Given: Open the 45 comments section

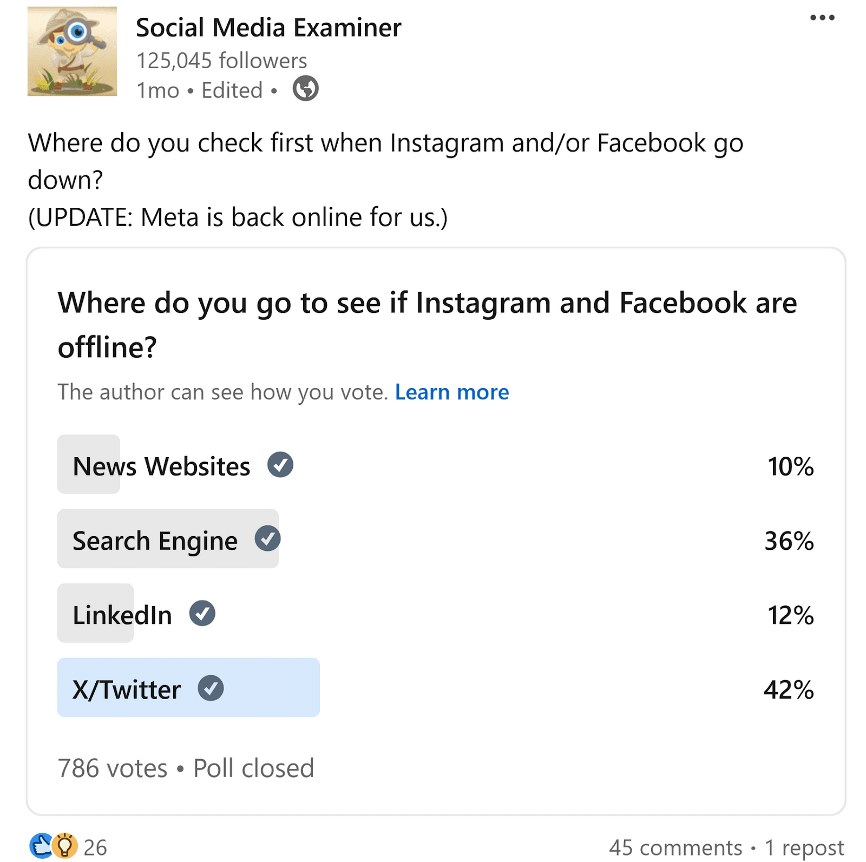Looking at the screenshot, I should (674, 847).
